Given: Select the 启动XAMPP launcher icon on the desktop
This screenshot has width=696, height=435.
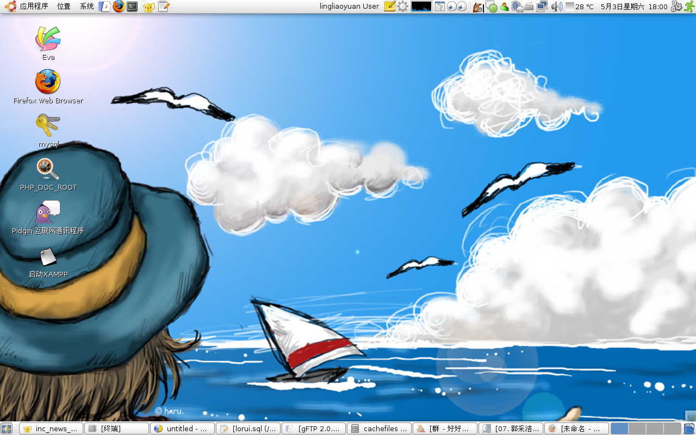Looking at the screenshot, I should [48, 263].
